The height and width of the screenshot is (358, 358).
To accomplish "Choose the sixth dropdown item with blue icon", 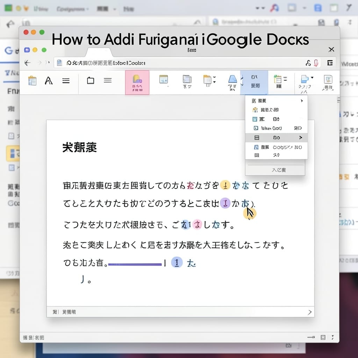I will (277, 147).
